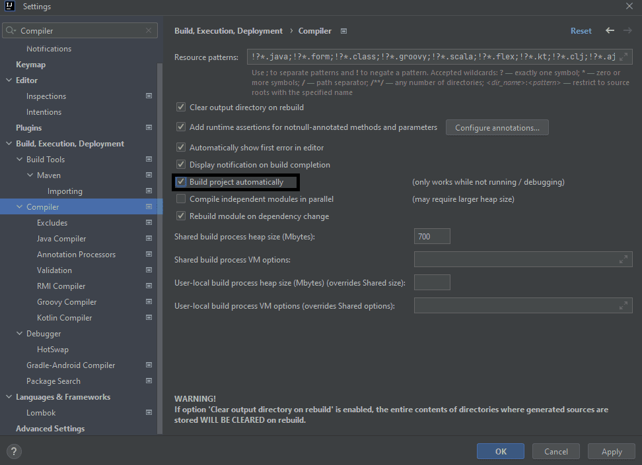The width and height of the screenshot is (642, 465).
Task: Click project-level icon next to Maven
Action: (x=149, y=175)
